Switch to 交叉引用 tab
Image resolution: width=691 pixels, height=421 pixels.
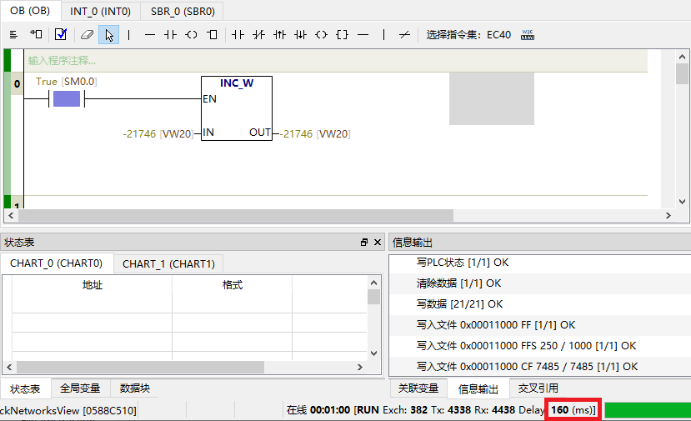(538, 388)
